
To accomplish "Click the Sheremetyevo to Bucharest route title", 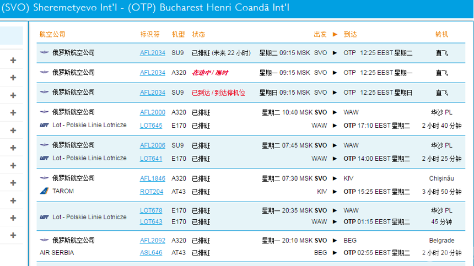I will point(146,8).
